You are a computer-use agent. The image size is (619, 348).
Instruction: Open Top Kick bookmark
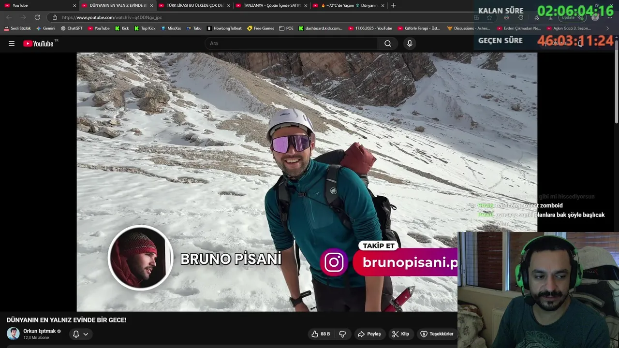pos(145,29)
